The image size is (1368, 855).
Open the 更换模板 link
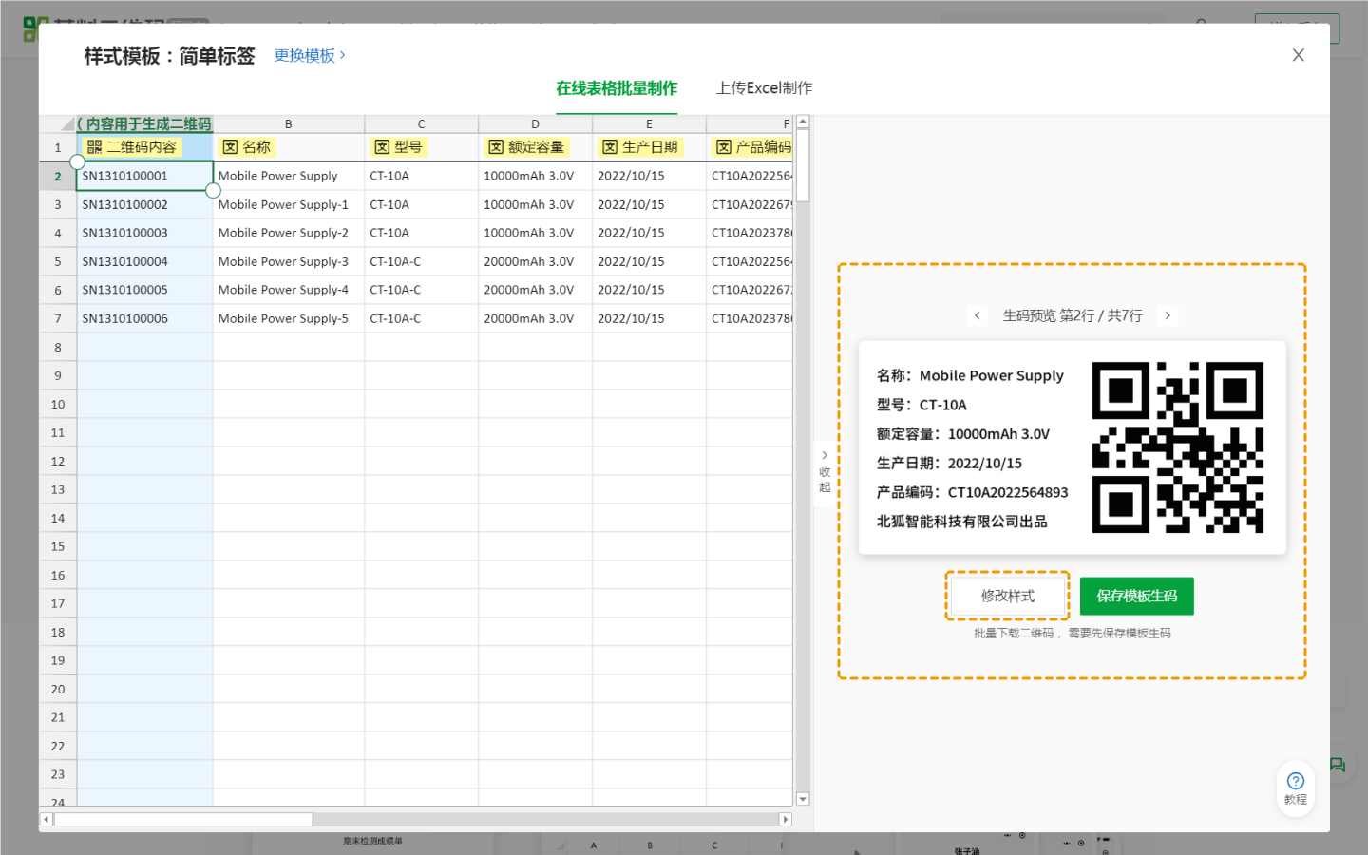pos(309,56)
